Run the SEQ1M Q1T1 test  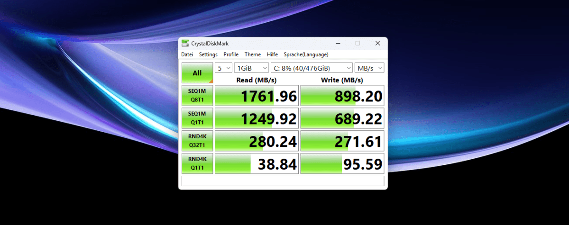pos(197,117)
